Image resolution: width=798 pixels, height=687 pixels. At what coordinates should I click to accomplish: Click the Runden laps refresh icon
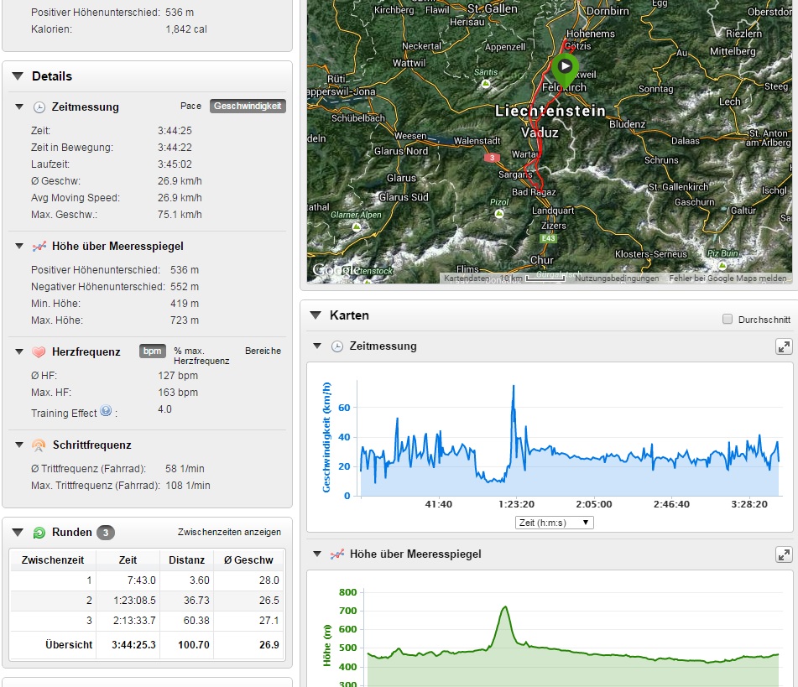(39, 533)
